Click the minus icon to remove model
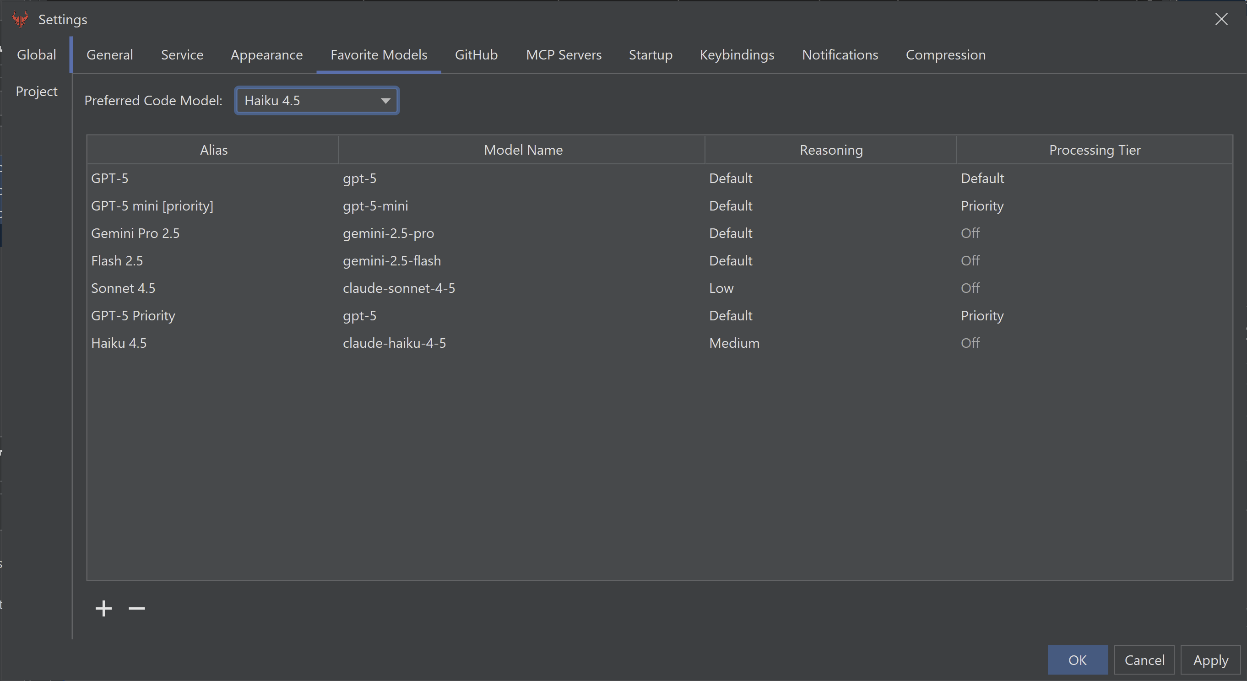Image resolution: width=1247 pixels, height=681 pixels. (136, 608)
